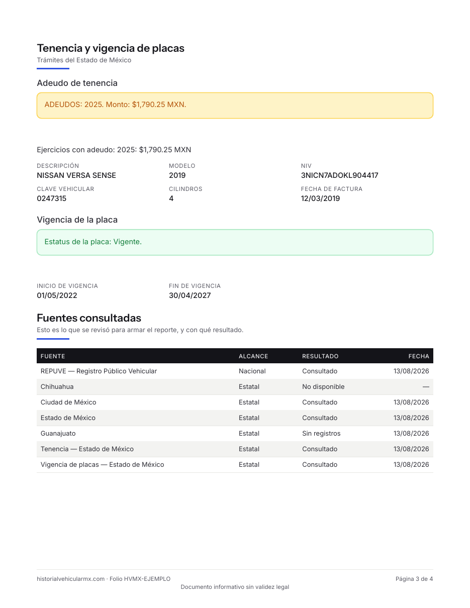This screenshot has height=608, width=470.
Task: Select the REPUVE Registro Público Vehicular row
Action: click(x=235, y=371)
